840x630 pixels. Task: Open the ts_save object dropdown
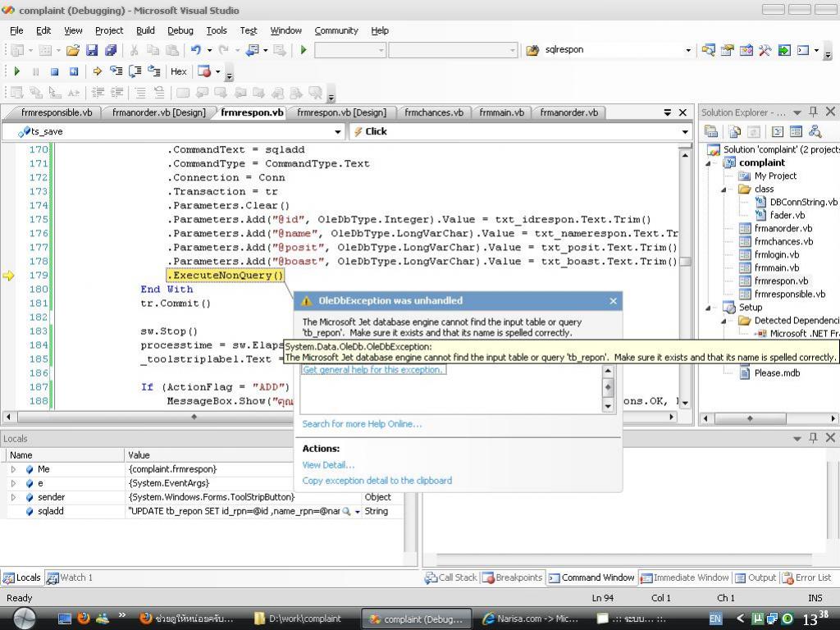click(338, 131)
